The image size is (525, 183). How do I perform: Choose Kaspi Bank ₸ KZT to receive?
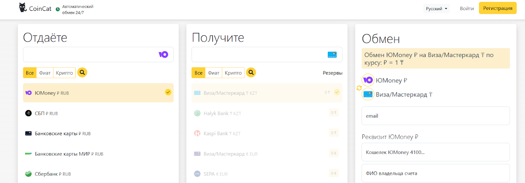267,134
